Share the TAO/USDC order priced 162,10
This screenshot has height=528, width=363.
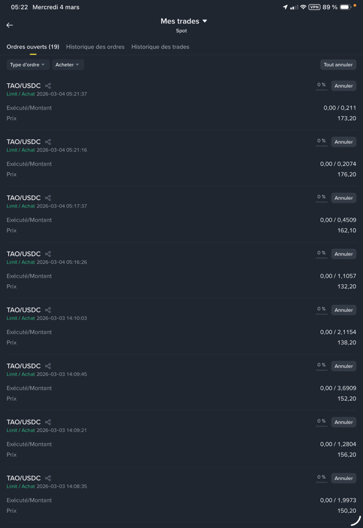(x=48, y=198)
